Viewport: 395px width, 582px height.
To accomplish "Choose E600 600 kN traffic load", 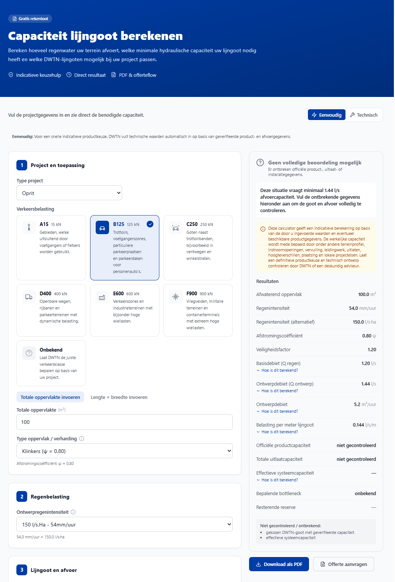I will click(x=125, y=311).
